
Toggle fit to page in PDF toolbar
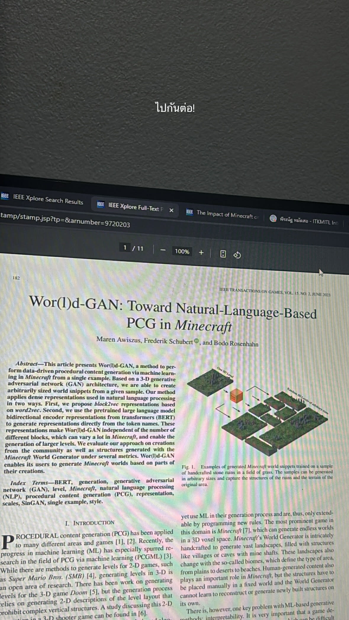[x=223, y=254]
